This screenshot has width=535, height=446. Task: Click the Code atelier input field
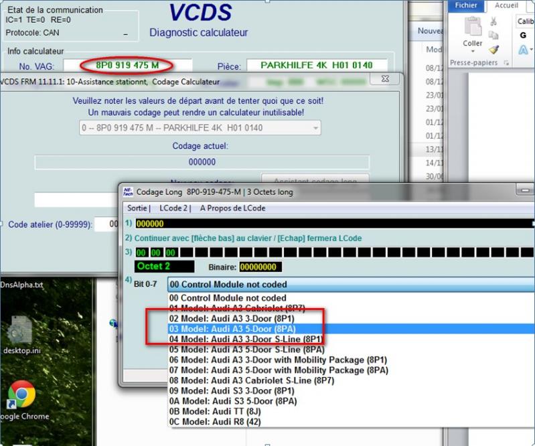point(106,224)
